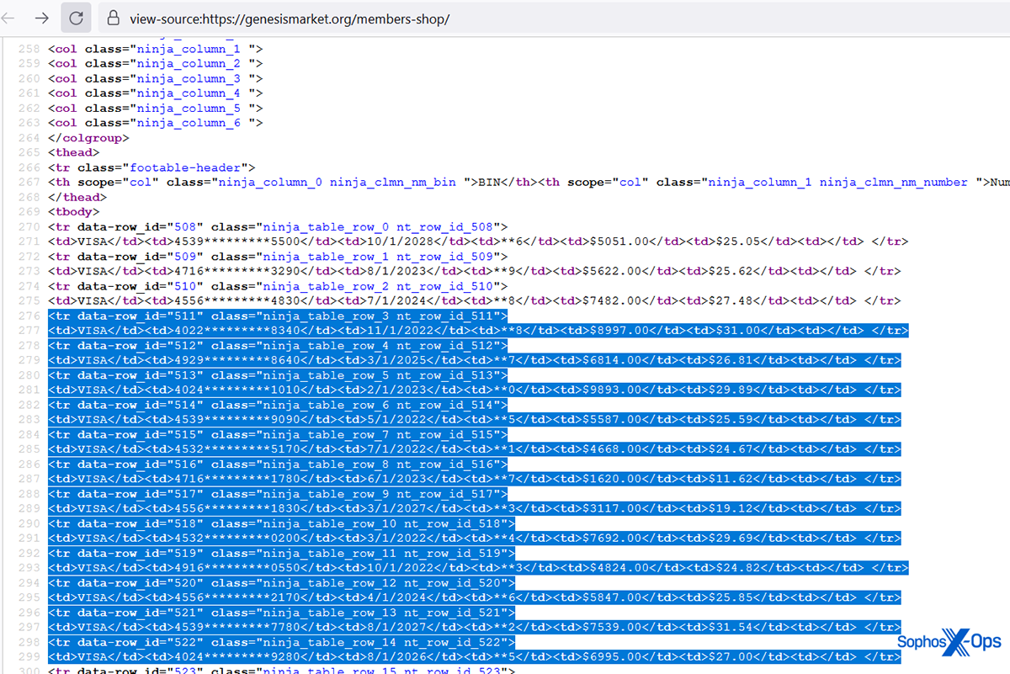Click the price value $25.85
This screenshot has height=674, width=1010.
click(731, 597)
